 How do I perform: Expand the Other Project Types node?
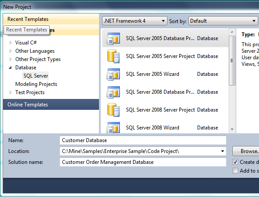10,59
